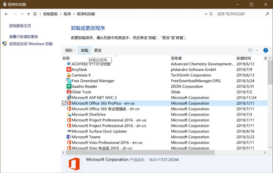Click the Office 365 专业增强版 zh-cn icon
Image resolution: width=273 pixels, height=173 pixels.
(x=69, y=109)
